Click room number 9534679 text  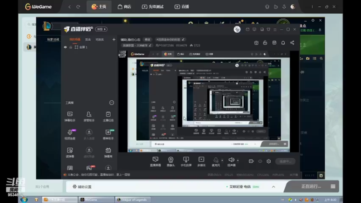[x=181, y=46]
